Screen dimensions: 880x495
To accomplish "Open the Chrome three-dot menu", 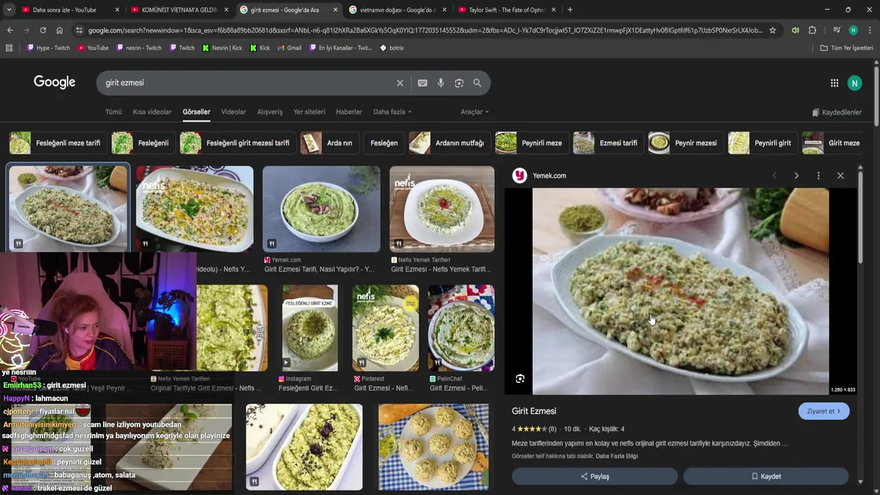I will coord(870,30).
